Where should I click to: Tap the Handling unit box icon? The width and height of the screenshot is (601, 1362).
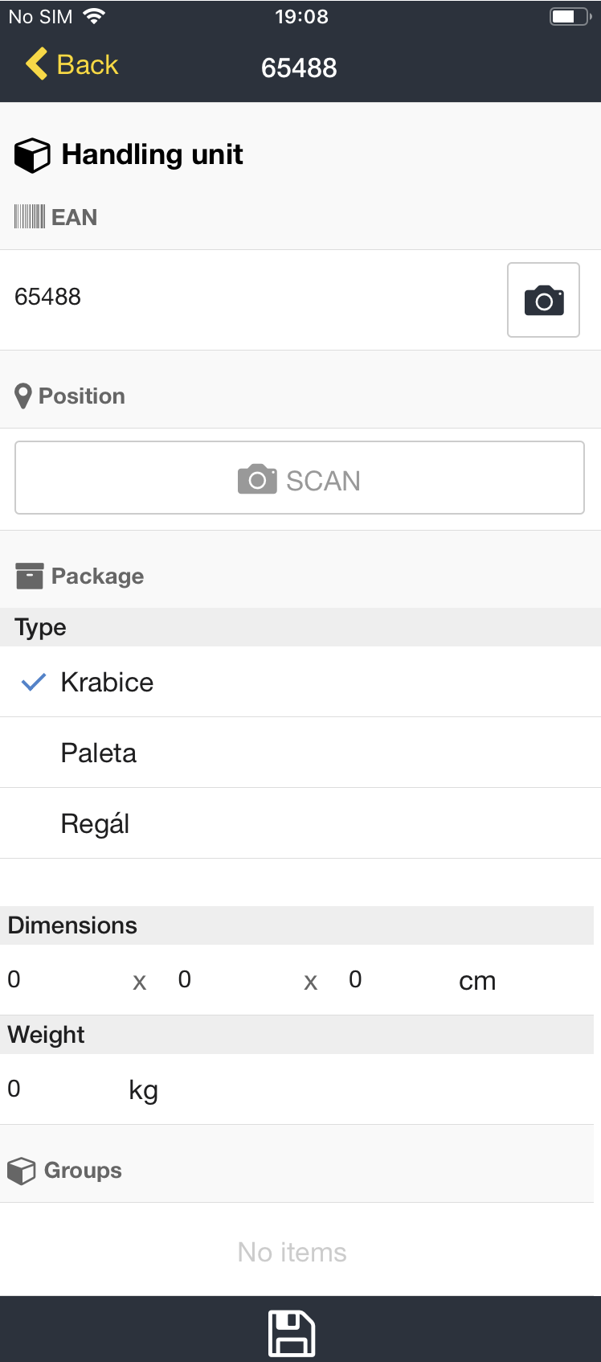(x=32, y=155)
